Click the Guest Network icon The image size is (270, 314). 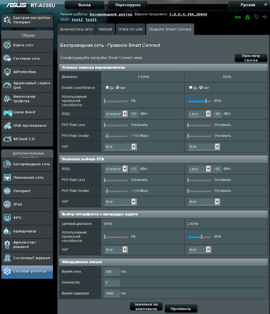click(7, 58)
